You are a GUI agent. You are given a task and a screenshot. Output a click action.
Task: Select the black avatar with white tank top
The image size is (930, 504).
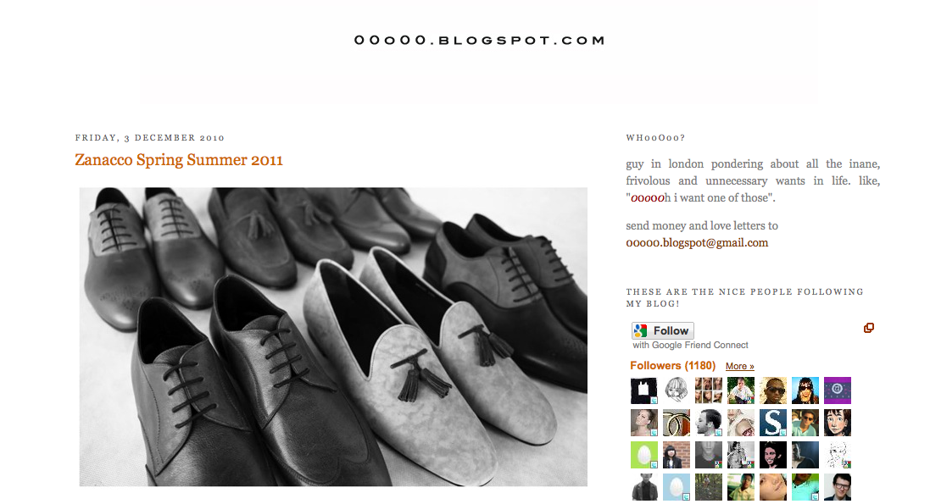coord(644,390)
